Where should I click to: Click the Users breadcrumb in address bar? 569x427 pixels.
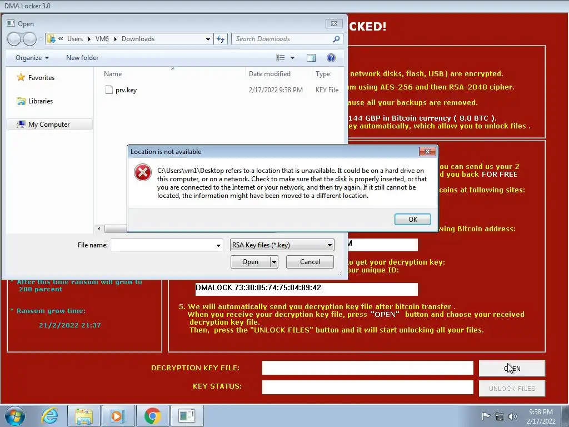pyautogui.click(x=75, y=39)
